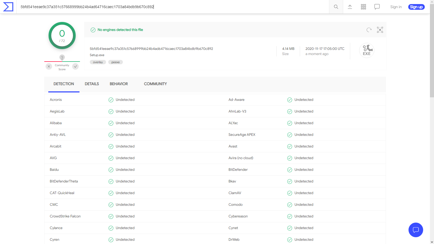Click the CMC engine name
The height and width of the screenshot is (244, 434).
tap(54, 205)
